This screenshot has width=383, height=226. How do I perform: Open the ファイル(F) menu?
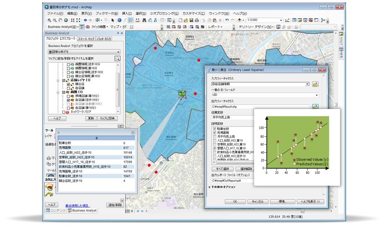(x=55, y=14)
